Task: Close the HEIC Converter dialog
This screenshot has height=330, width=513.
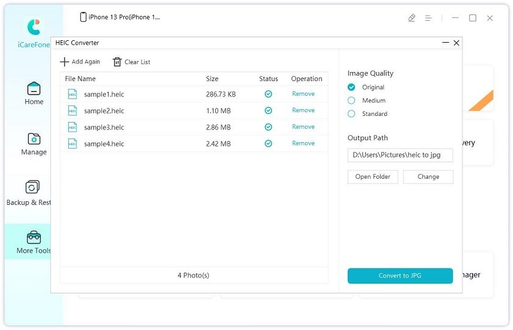Action: pyautogui.click(x=456, y=43)
